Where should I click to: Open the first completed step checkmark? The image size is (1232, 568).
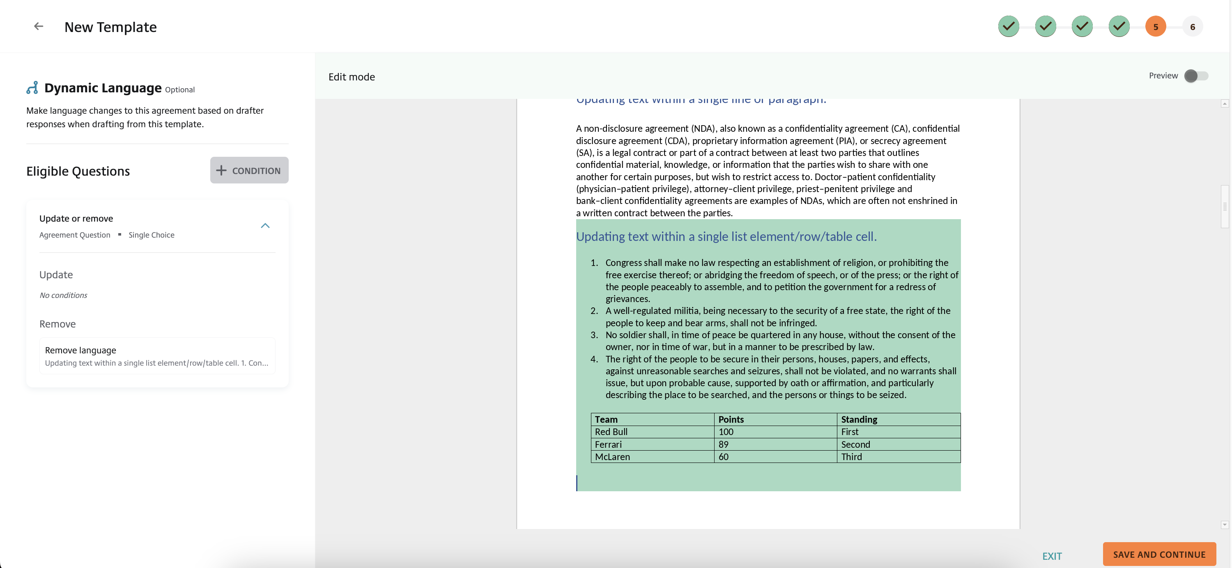click(1009, 26)
